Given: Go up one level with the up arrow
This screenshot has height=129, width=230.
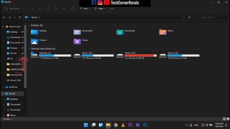Looking at the screenshot, I should click(20, 18).
